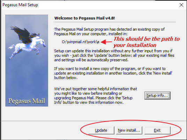Click the yellow Pegasus Mail logo text
This screenshot has height=140, width=187.
[27, 101]
